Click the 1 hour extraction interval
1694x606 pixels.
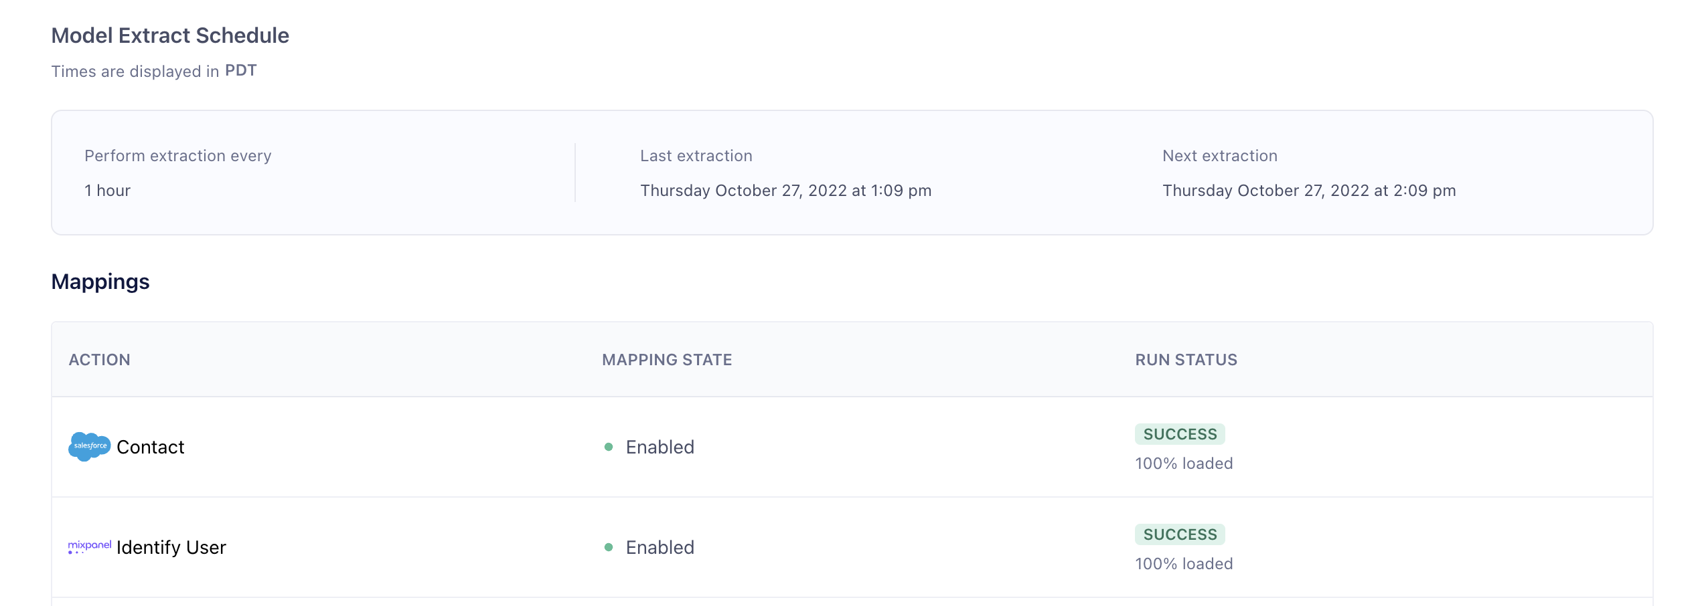[x=107, y=191]
